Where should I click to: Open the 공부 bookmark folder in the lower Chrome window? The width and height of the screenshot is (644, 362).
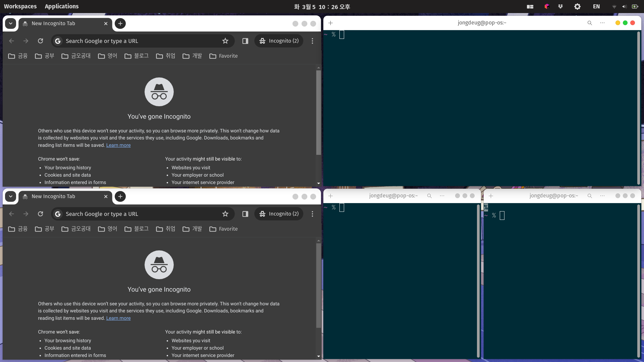pyautogui.click(x=44, y=229)
